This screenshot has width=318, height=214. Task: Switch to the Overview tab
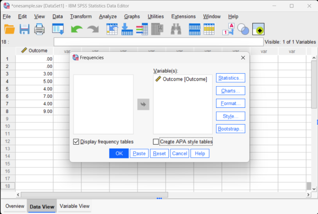pos(15,206)
